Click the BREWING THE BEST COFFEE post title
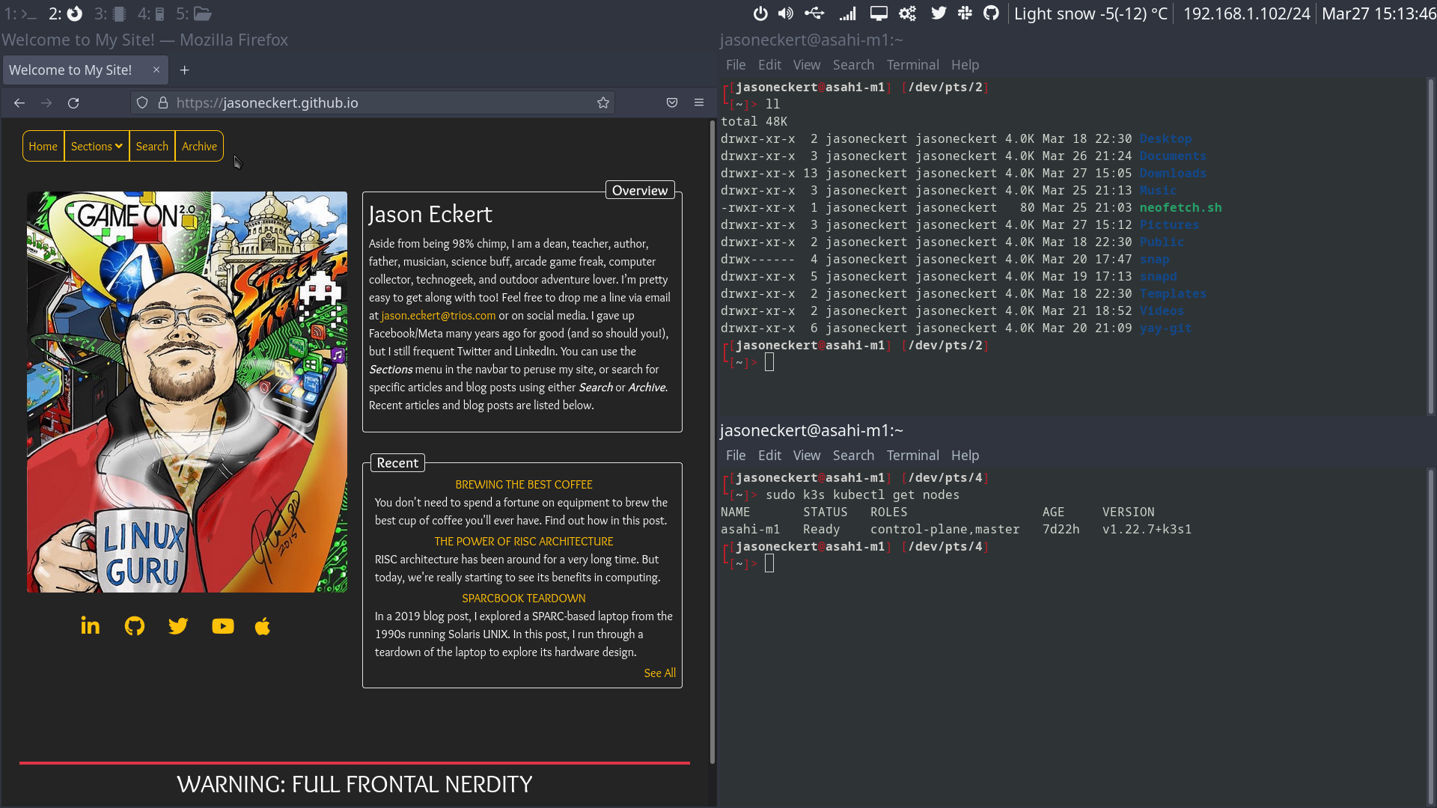The height and width of the screenshot is (808, 1437). (x=523, y=484)
